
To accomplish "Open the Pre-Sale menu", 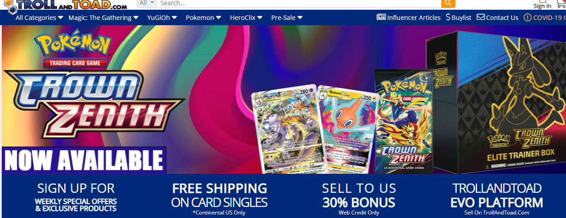I will [287, 18].
